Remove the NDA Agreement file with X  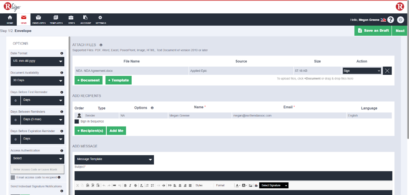pyautogui.click(x=387, y=71)
